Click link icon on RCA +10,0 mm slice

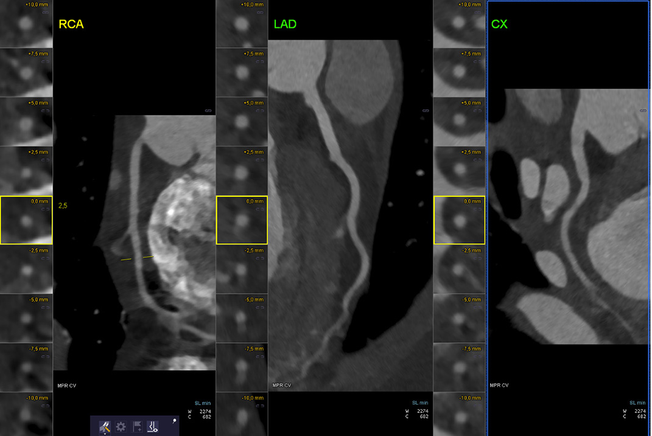(46, 12)
